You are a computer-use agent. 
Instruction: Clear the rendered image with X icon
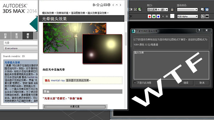tap(131, 17)
